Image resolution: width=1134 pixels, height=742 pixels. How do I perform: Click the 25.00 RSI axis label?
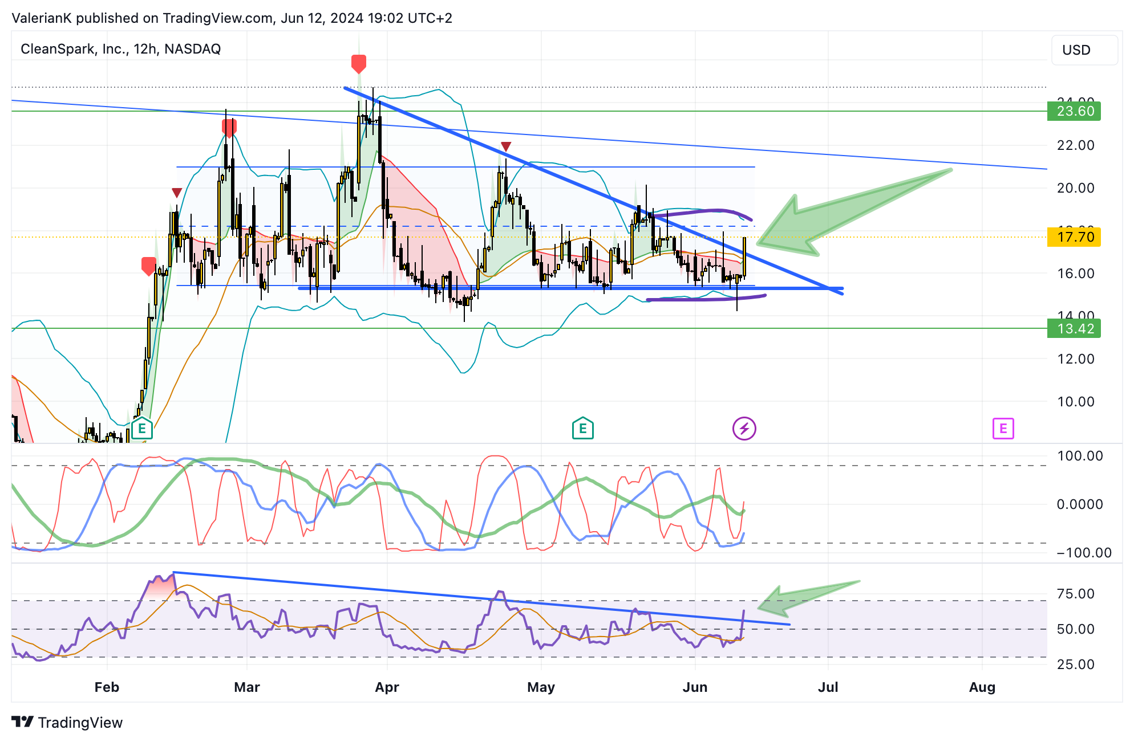pyautogui.click(x=1076, y=664)
